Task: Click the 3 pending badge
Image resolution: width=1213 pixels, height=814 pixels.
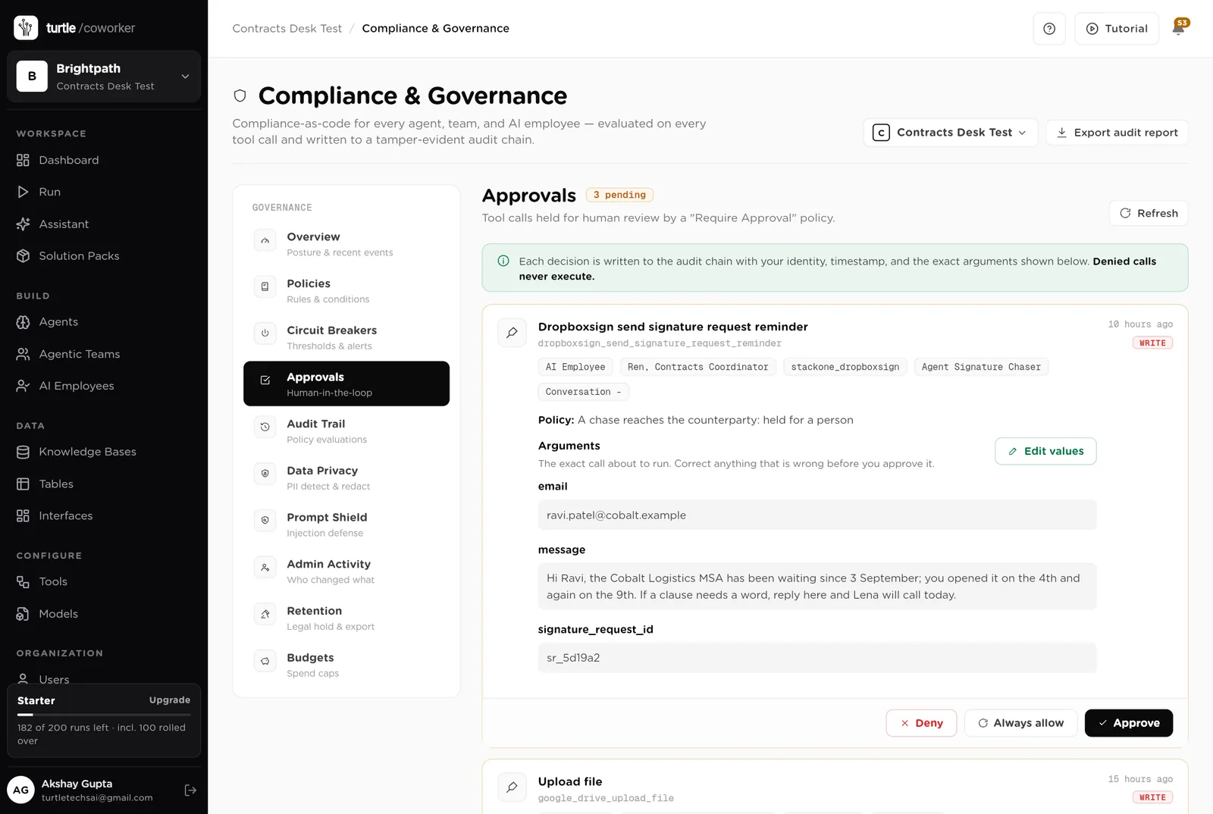Action: 619,195
